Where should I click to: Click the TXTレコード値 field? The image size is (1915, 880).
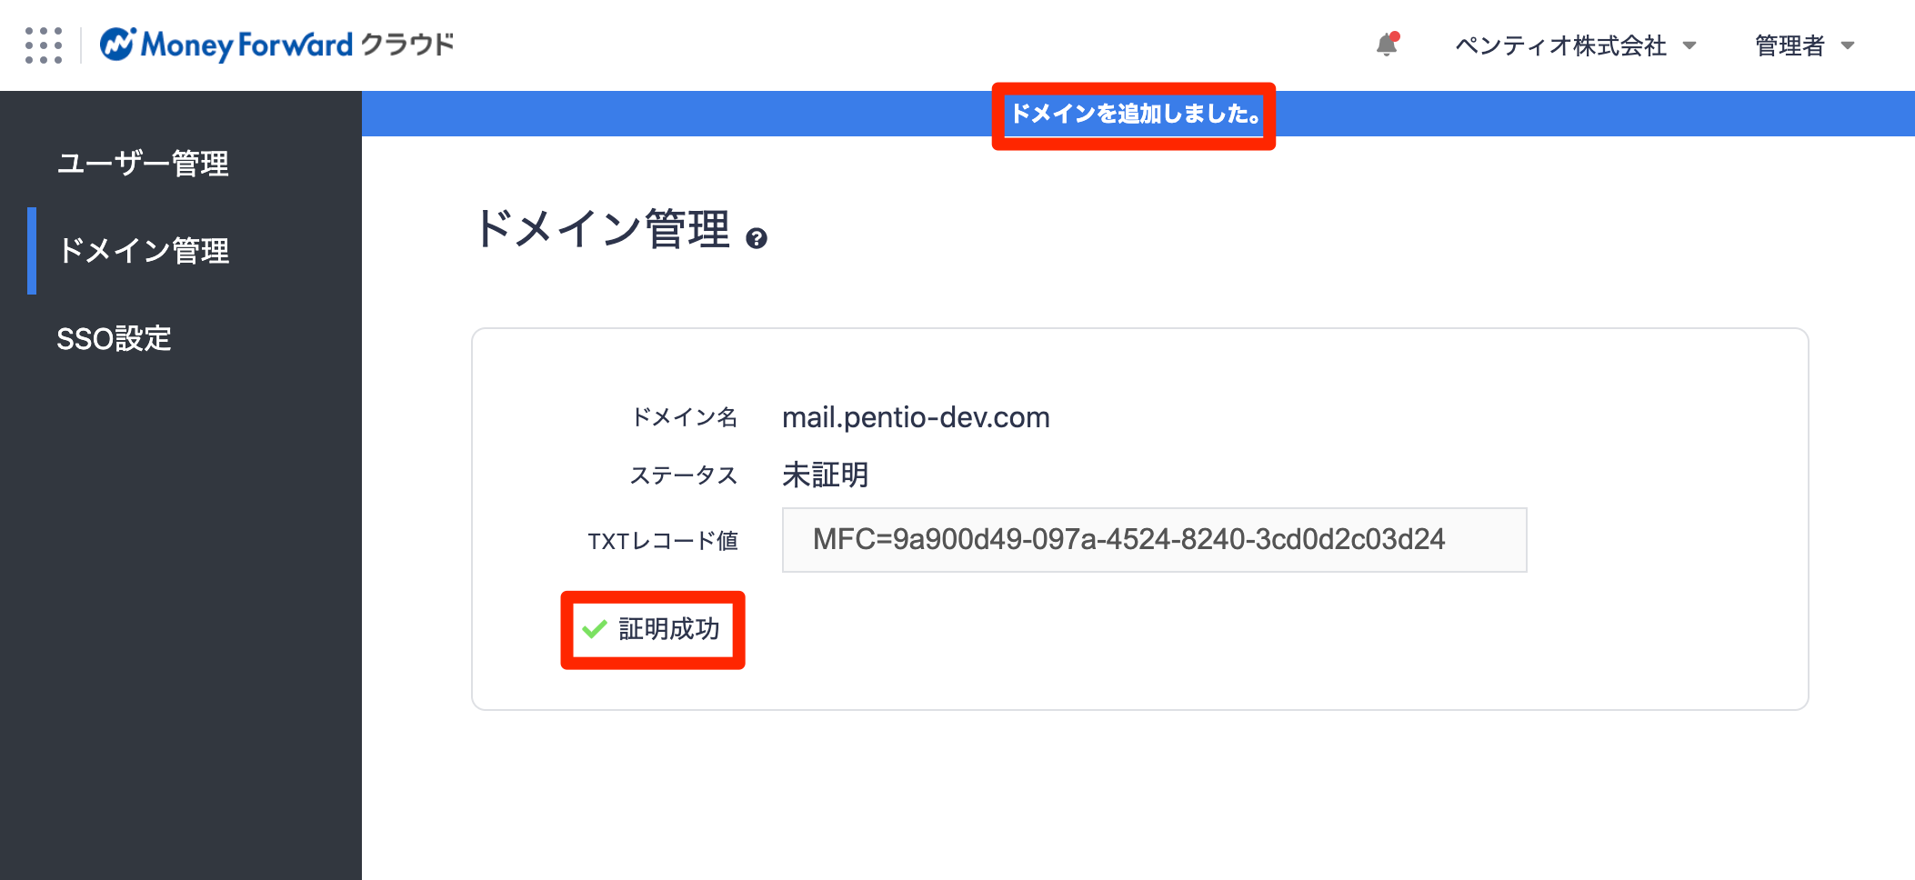pos(1154,540)
